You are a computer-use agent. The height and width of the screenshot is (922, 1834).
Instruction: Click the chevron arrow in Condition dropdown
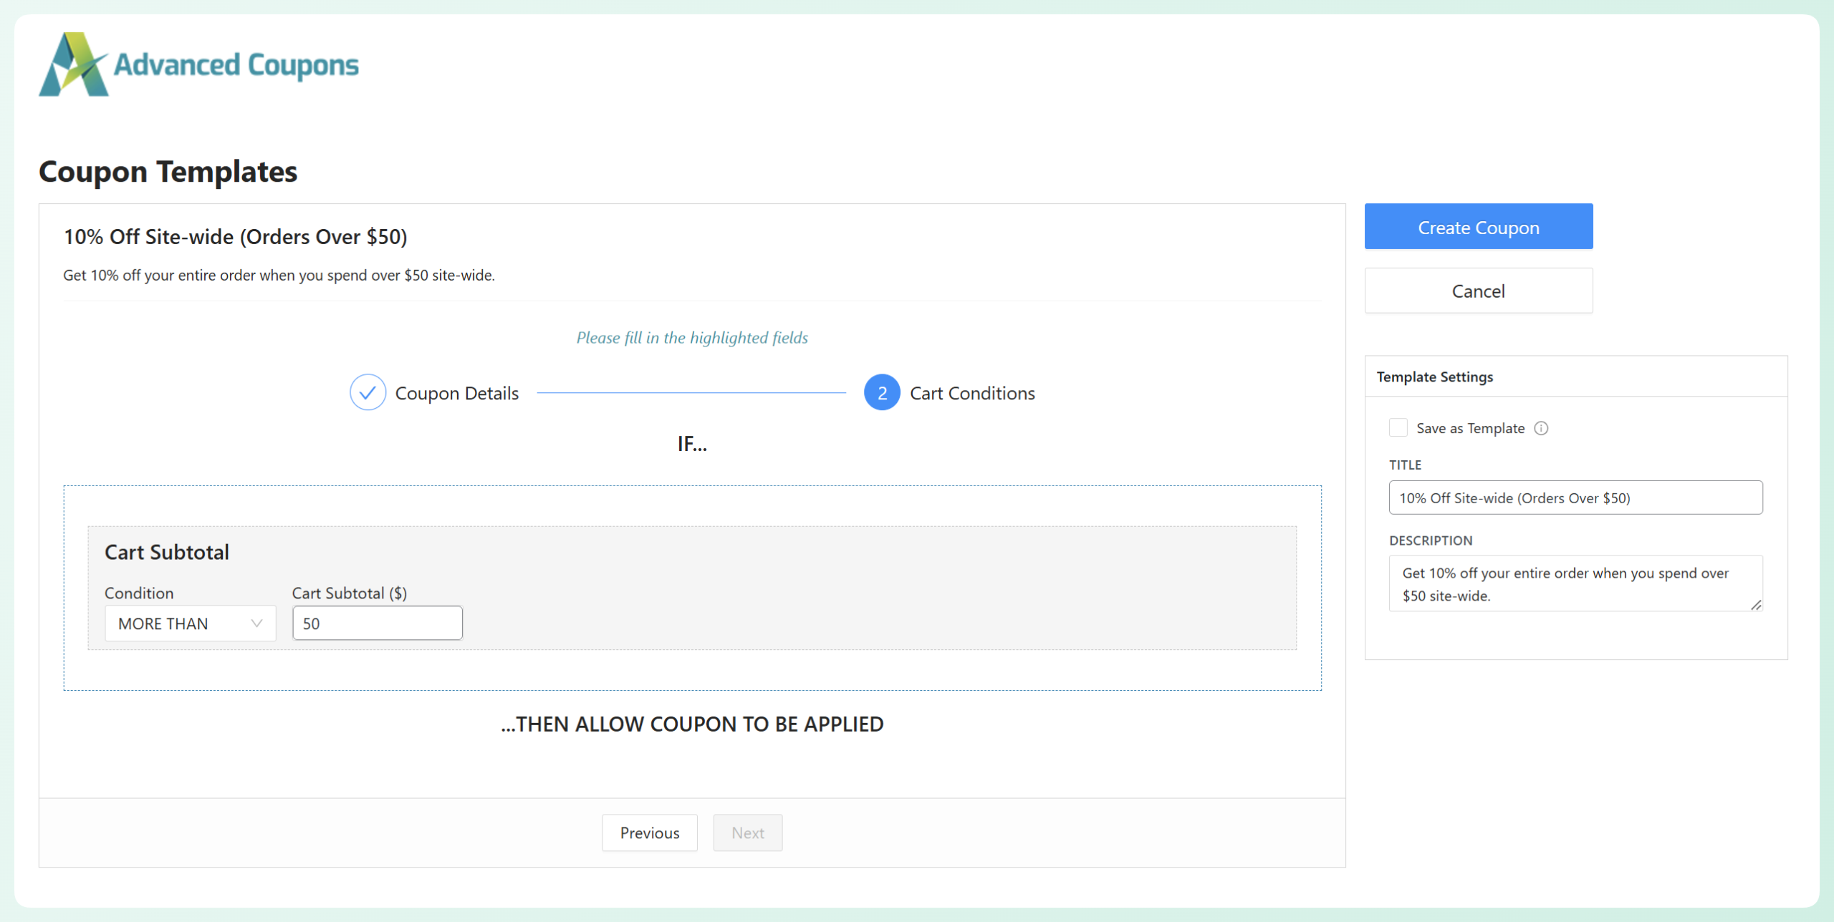click(256, 623)
